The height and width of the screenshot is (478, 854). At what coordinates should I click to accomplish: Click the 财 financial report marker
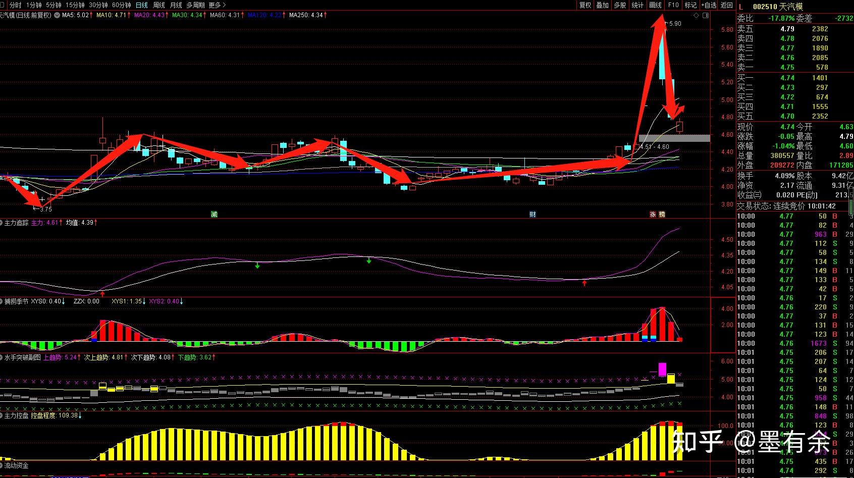coord(532,215)
